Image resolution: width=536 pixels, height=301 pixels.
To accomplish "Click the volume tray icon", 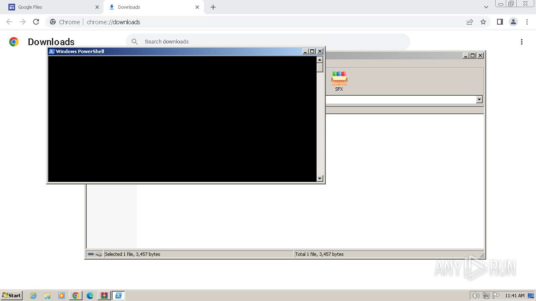I will click(476, 296).
